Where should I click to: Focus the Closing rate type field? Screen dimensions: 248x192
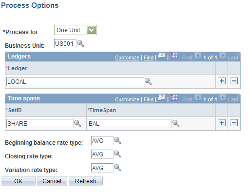[102, 154]
